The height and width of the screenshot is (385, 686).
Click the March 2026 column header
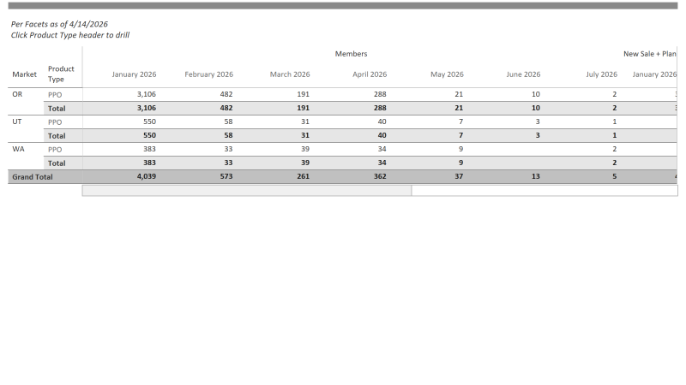coord(290,74)
